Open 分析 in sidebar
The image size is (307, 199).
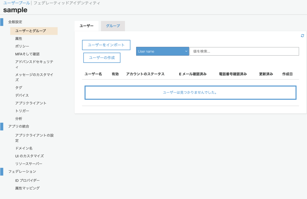19,119
